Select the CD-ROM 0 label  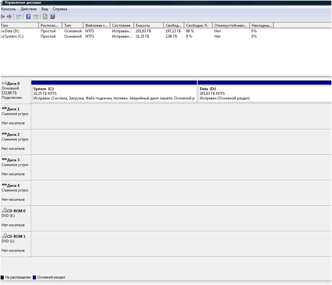(x=16, y=211)
